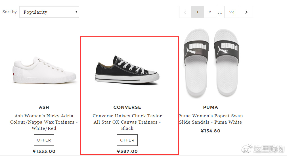Screen dimensions: 287x156
Task: Open the black Converse shoe image
Action: pos(127,70)
